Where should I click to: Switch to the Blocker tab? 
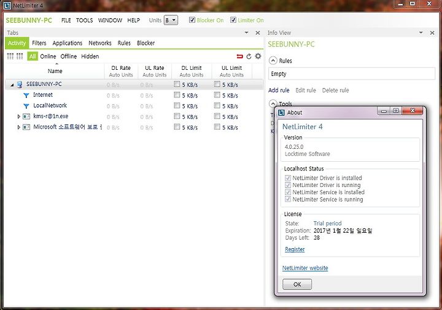145,43
